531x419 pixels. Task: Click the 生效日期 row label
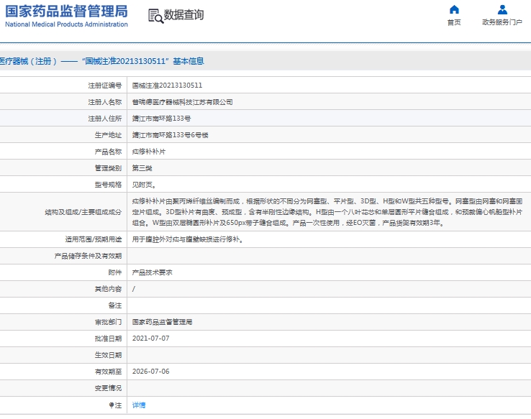108,355
